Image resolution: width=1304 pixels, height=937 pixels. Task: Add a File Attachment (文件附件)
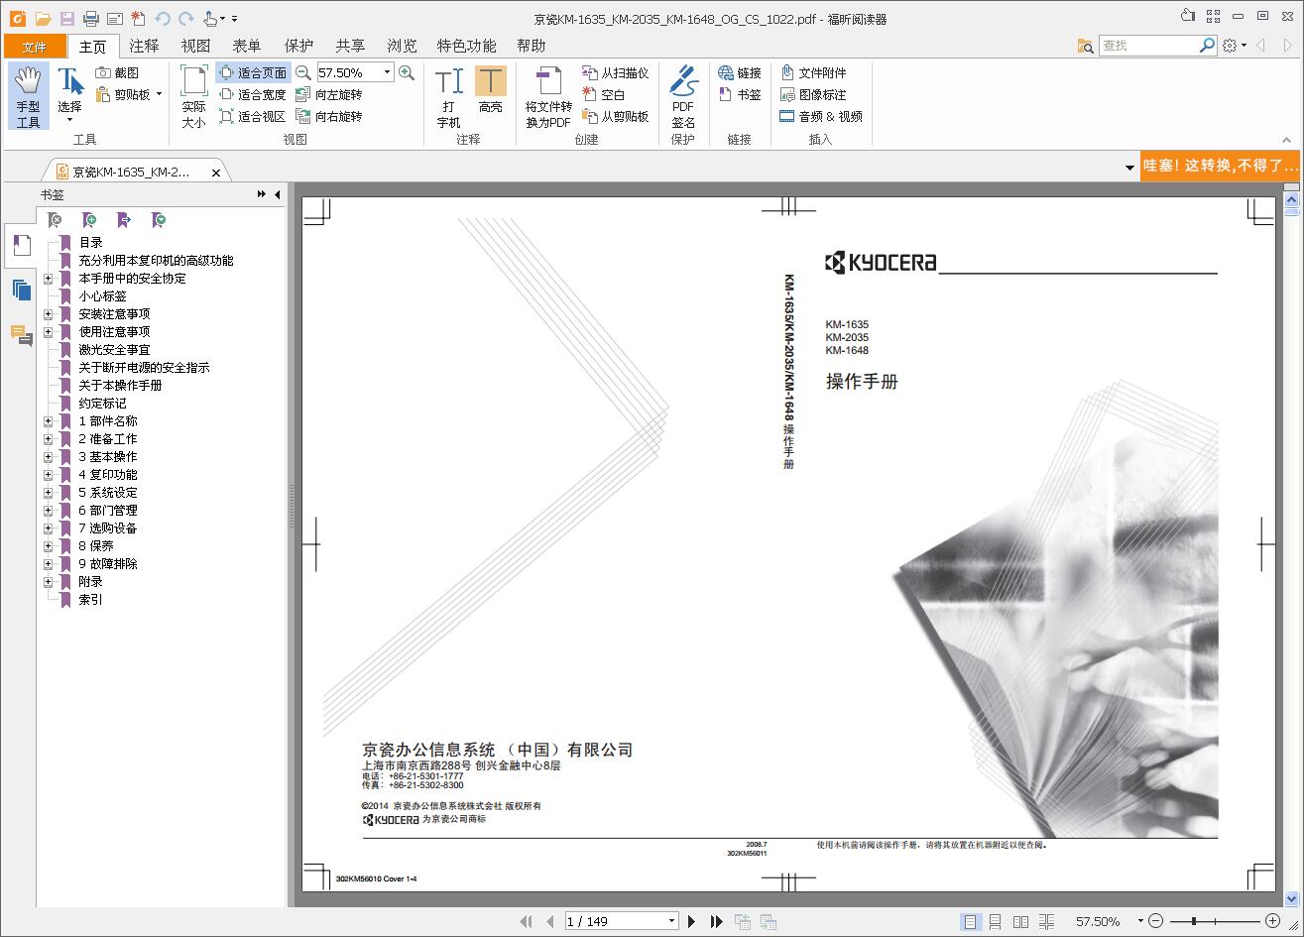click(813, 72)
